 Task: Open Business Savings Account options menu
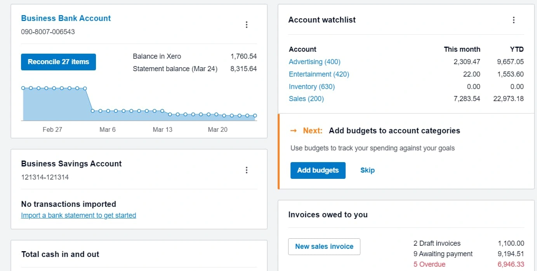coord(247,170)
